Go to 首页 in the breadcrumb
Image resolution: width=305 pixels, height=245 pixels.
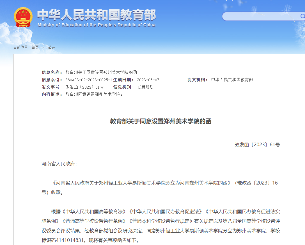click(35, 47)
